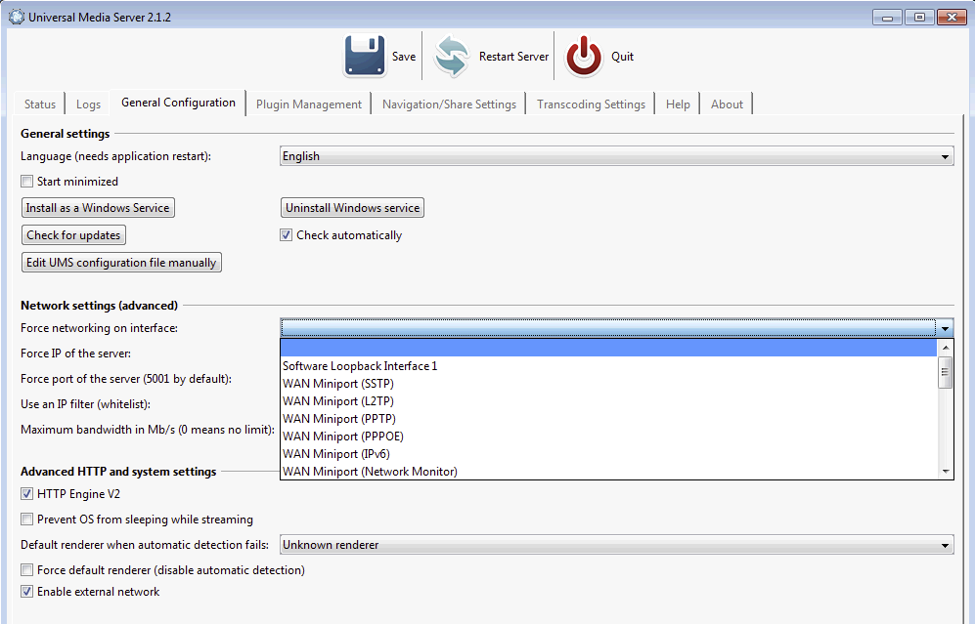Choose WAN Miniport (PPPOE) from list
This screenshot has width=975, height=624.
[x=608, y=437]
